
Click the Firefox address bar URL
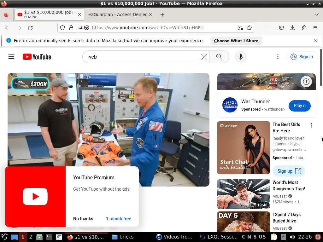[x=148, y=28]
